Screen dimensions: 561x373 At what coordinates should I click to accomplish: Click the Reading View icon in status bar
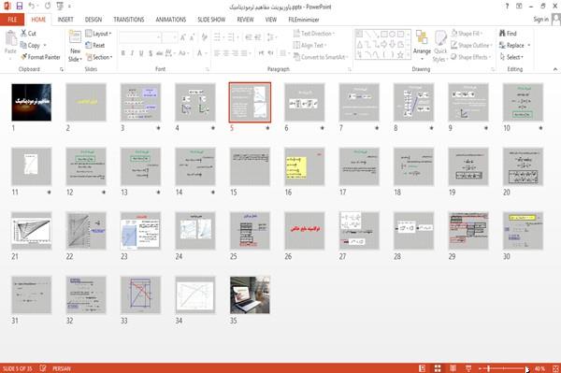(x=453, y=368)
